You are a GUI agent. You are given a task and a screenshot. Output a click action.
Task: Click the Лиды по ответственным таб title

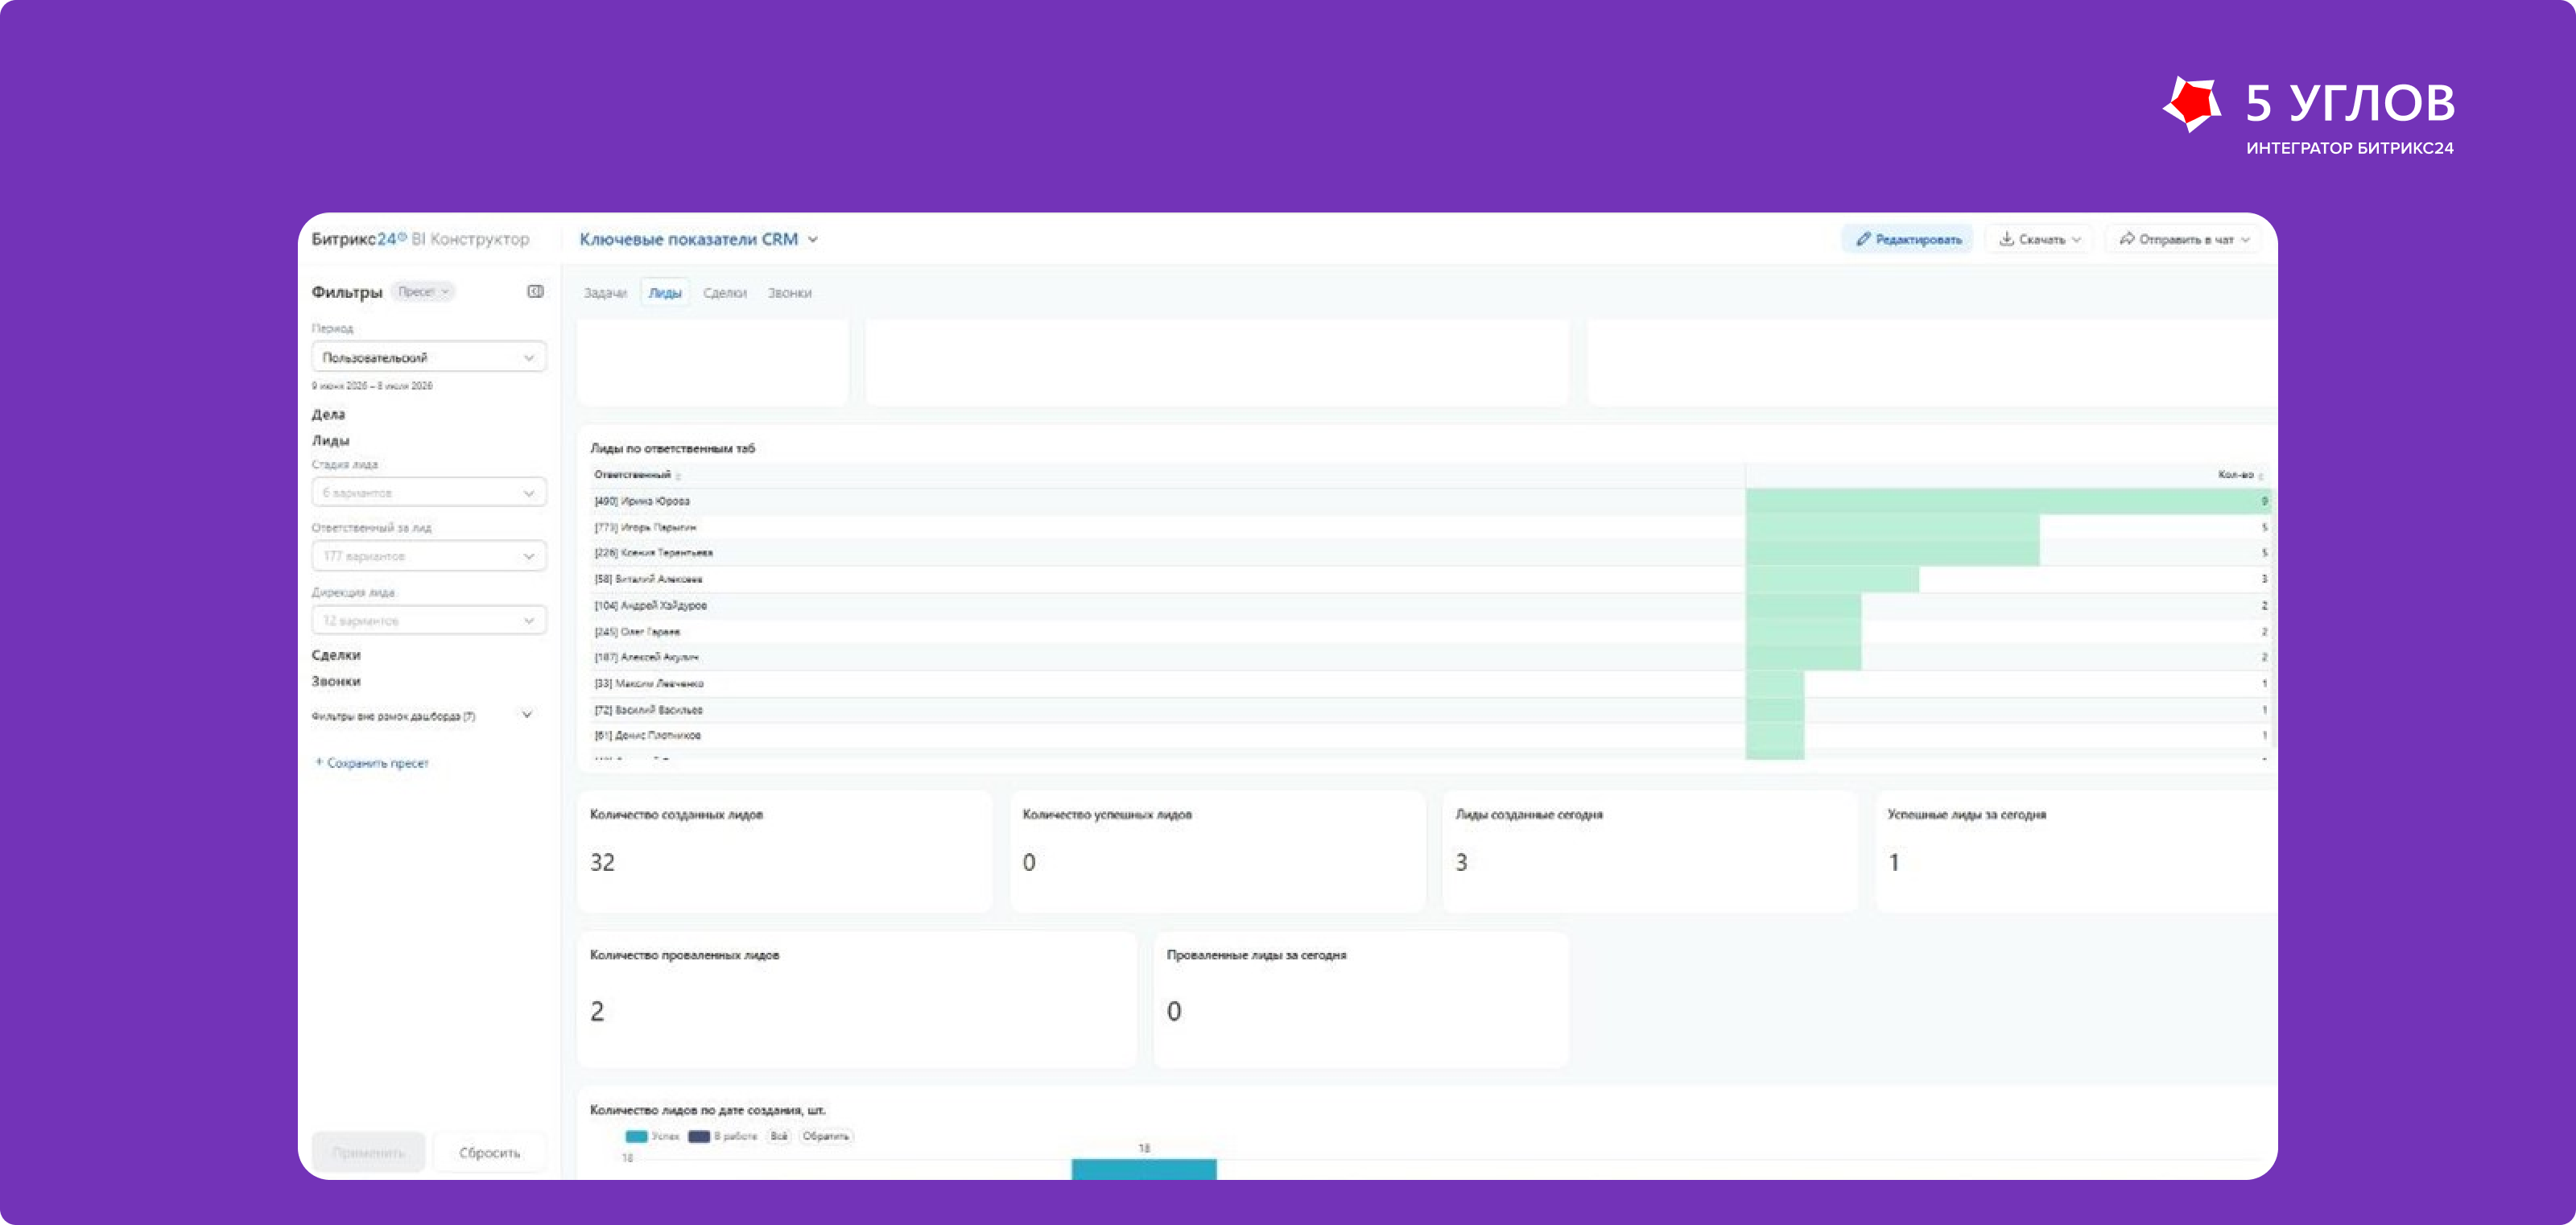click(x=672, y=448)
